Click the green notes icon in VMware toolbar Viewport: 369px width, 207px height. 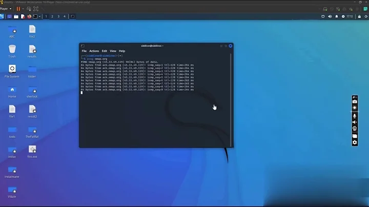point(365,9)
